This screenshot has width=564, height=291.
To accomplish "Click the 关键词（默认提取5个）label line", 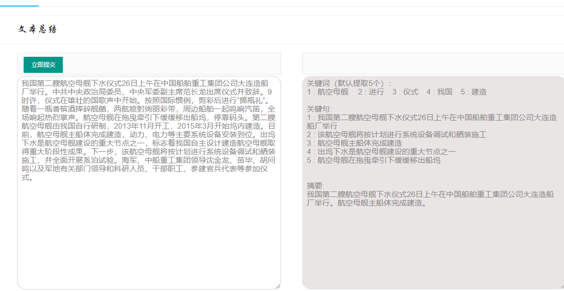I will (x=349, y=83).
